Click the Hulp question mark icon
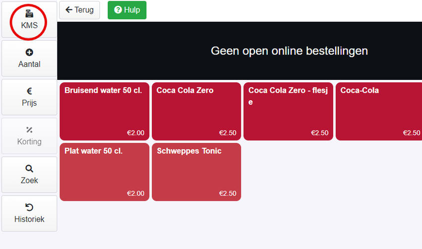This screenshot has height=249, width=422. (x=118, y=10)
